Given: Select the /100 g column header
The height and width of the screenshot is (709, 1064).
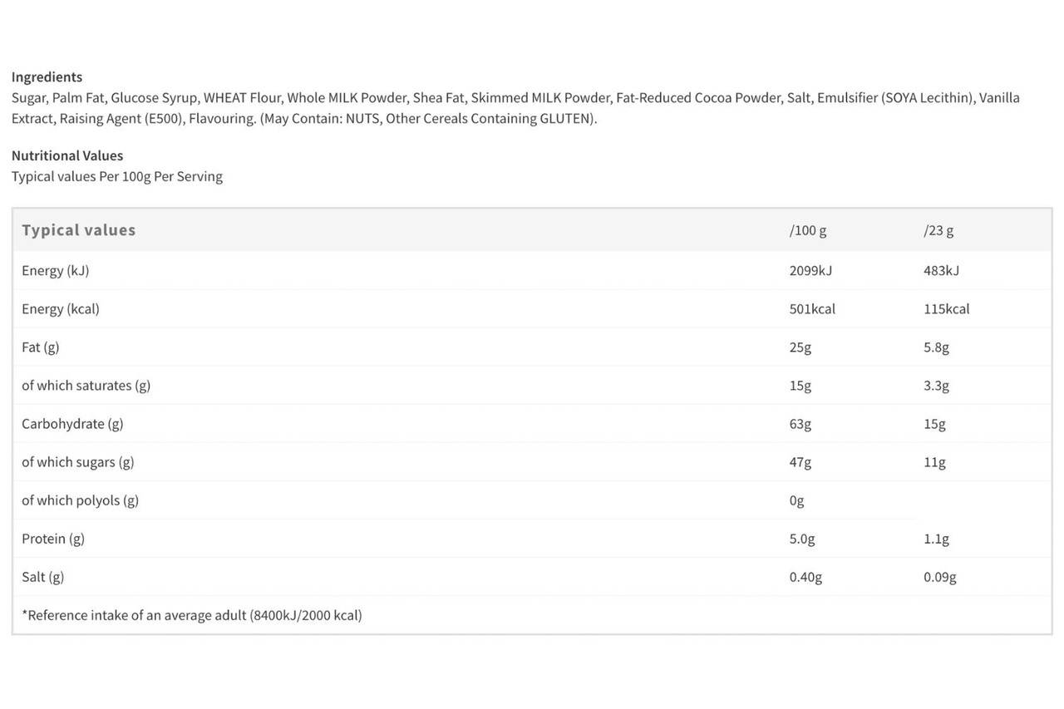Looking at the screenshot, I should pos(808,230).
